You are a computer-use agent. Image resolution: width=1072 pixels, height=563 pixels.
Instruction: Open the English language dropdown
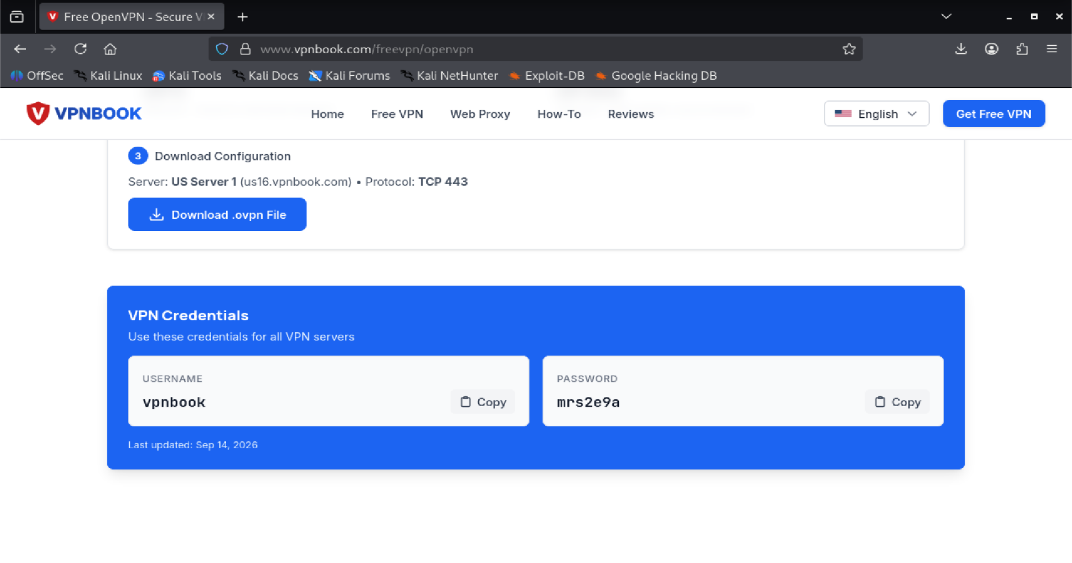[876, 113]
